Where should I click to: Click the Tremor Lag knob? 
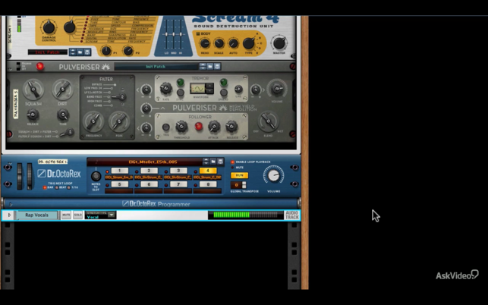238,90
